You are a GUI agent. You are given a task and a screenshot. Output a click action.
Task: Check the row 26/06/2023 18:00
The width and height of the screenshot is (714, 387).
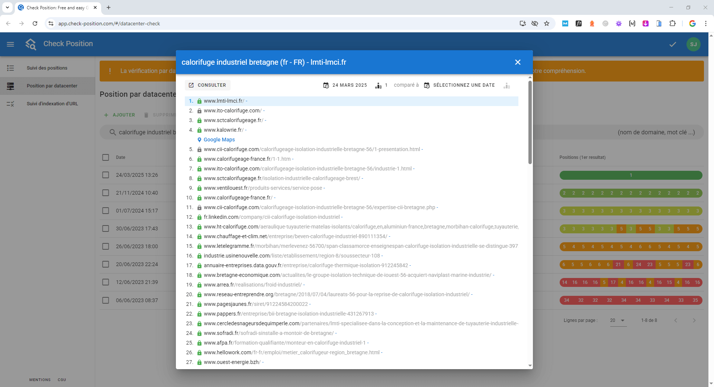click(106, 246)
